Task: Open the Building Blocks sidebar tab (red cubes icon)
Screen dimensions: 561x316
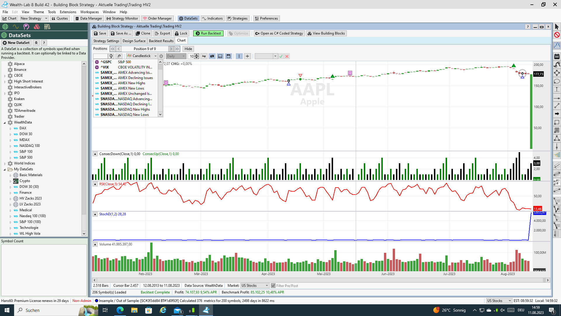Action: (37, 27)
